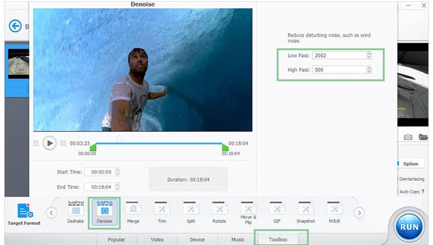Open the output folder icon

(x=423, y=137)
